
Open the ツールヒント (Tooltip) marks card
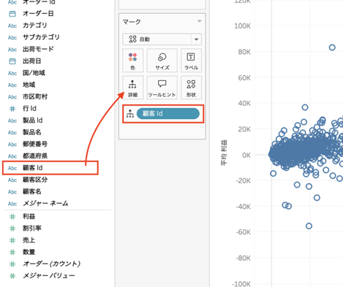tap(162, 88)
